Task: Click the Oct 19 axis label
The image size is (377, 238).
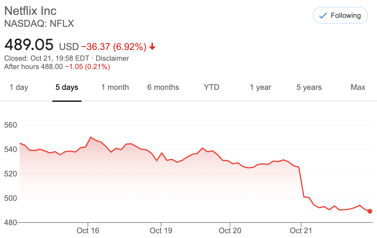Action: pos(161,231)
